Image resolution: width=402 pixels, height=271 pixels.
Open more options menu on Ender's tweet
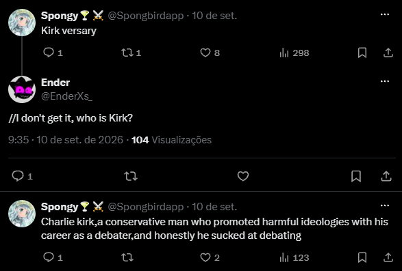click(x=385, y=81)
